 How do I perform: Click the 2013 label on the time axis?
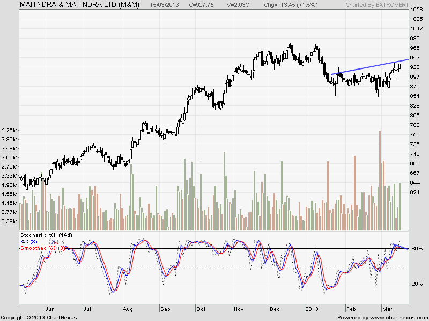pos(312,309)
